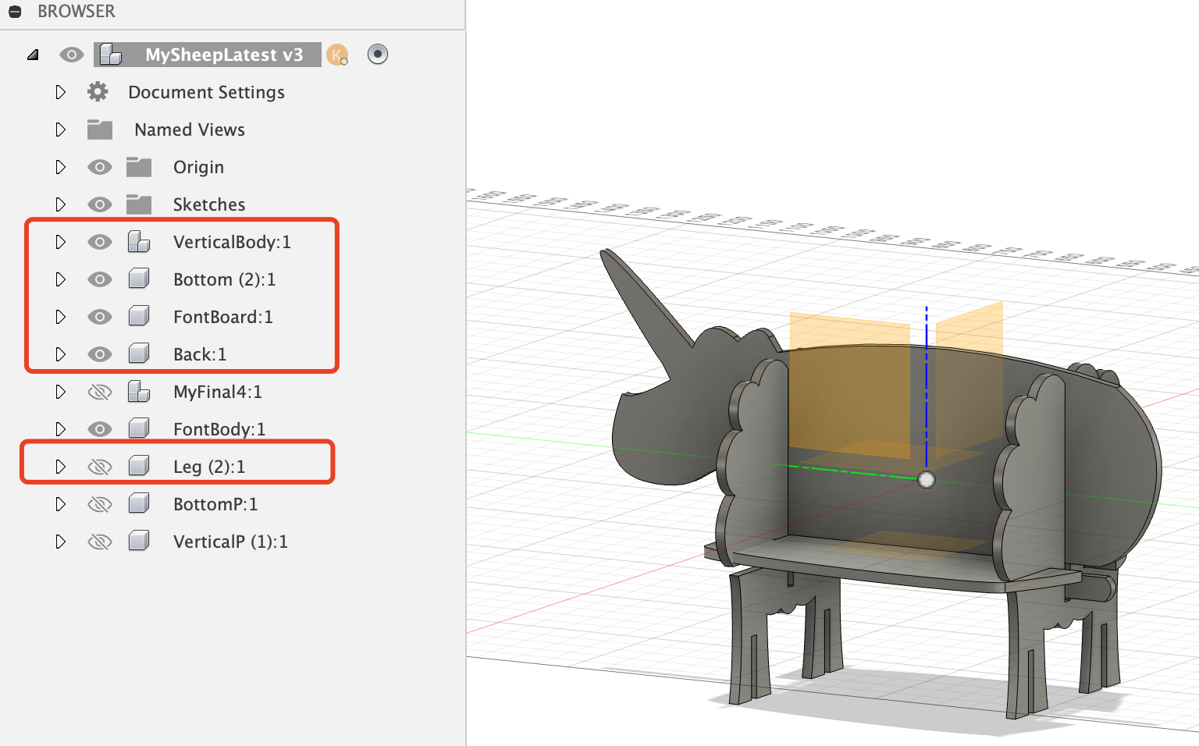Expand the Leg (2):1 component
The image size is (1199, 746).
61,467
